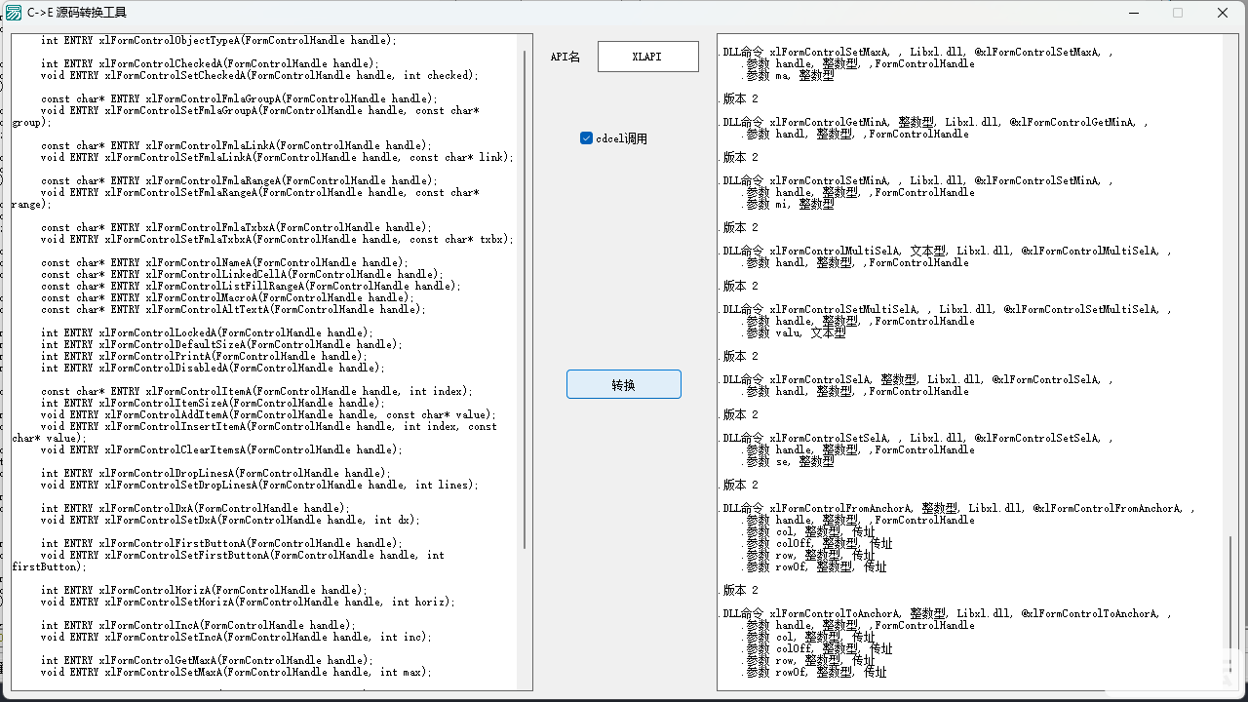The height and width of the screenshot is (702, 1248).
Task: Click output line '.DLL命令 xlFormControlSetMinA'
Action: pos(916,180)
